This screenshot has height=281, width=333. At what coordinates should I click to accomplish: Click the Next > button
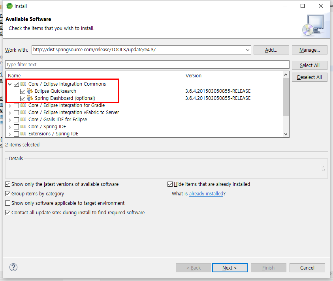[230, 268]
